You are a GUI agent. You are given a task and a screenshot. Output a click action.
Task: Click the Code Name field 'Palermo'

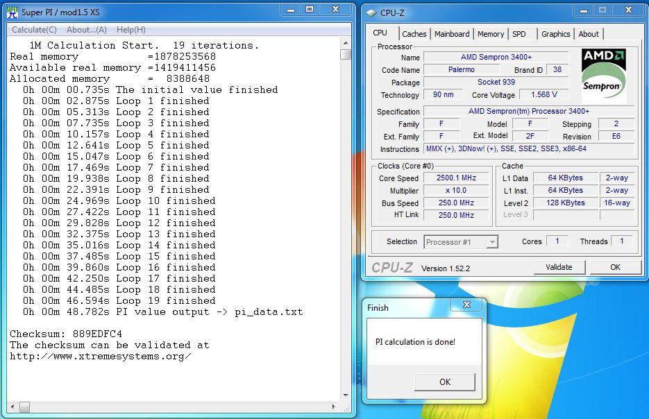click(x=461, y=69)
